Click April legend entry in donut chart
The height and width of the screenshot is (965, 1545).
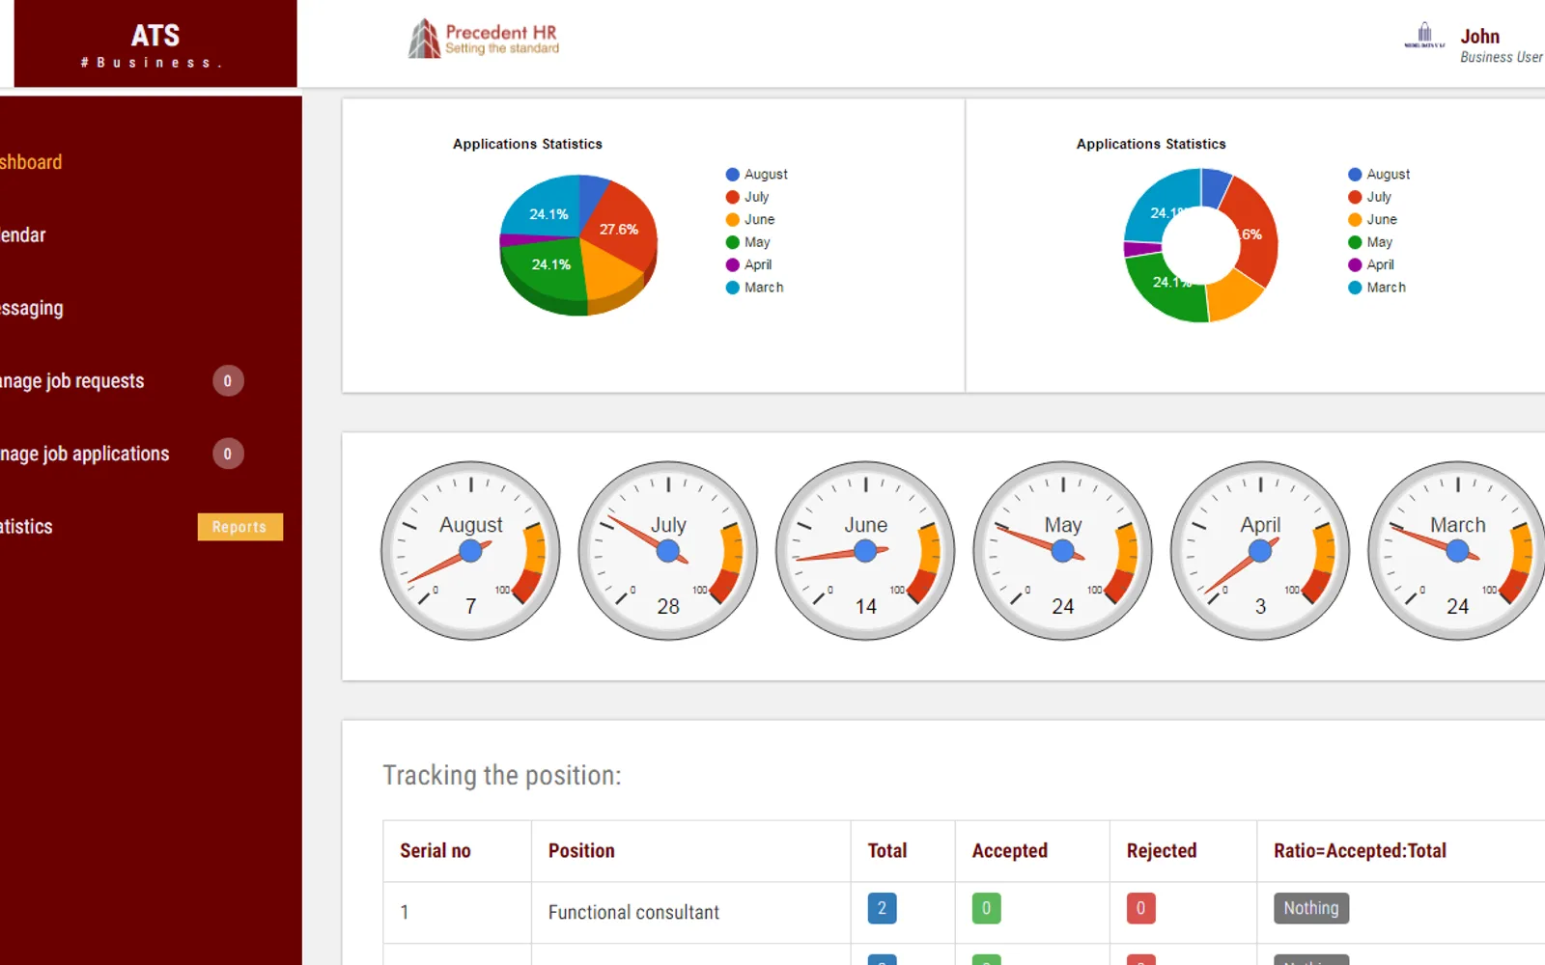tap(1372, 264)
